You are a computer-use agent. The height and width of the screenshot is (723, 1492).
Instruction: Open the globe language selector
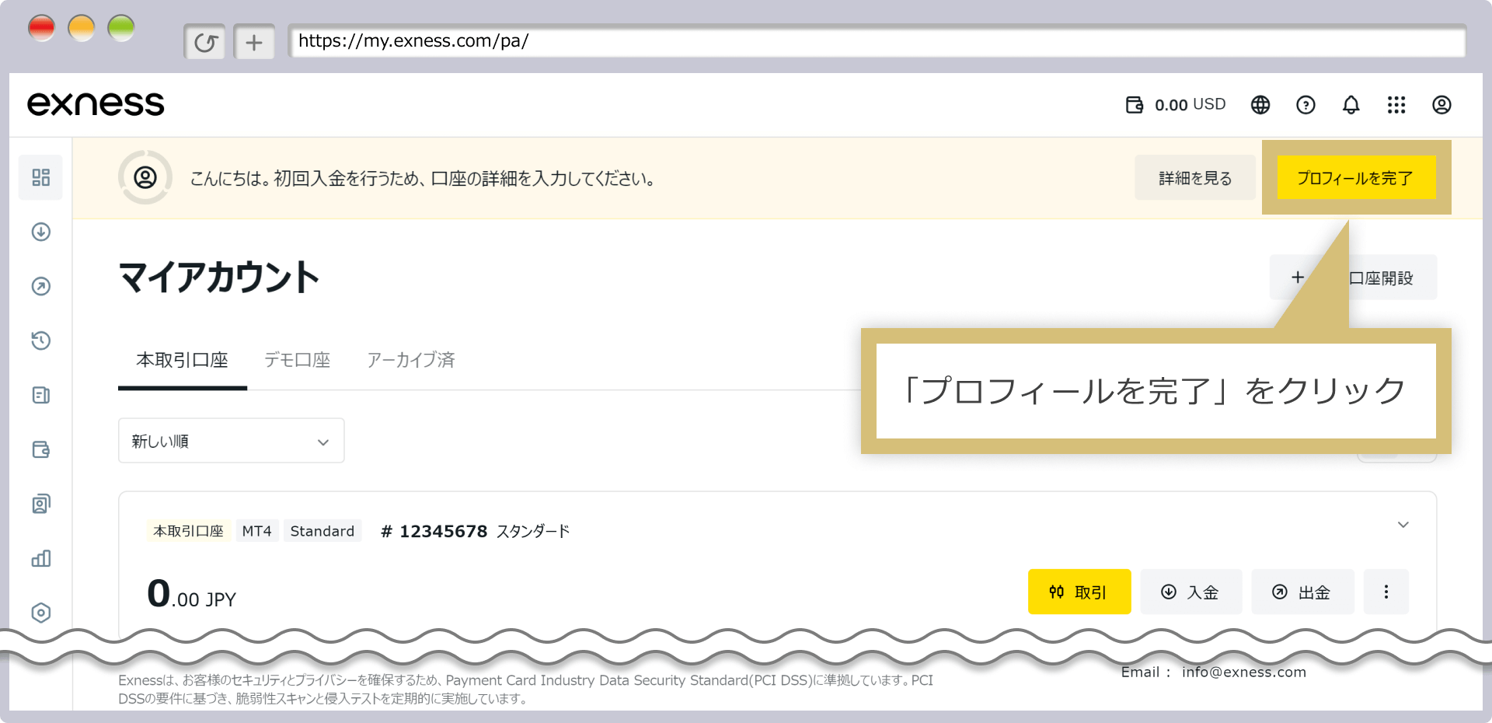click(x=1260, y=105)
